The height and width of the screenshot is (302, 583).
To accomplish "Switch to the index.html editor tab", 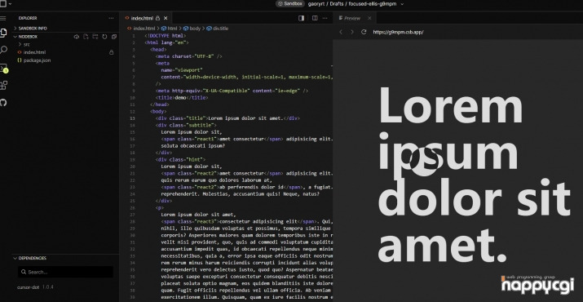I will [142, 18].
